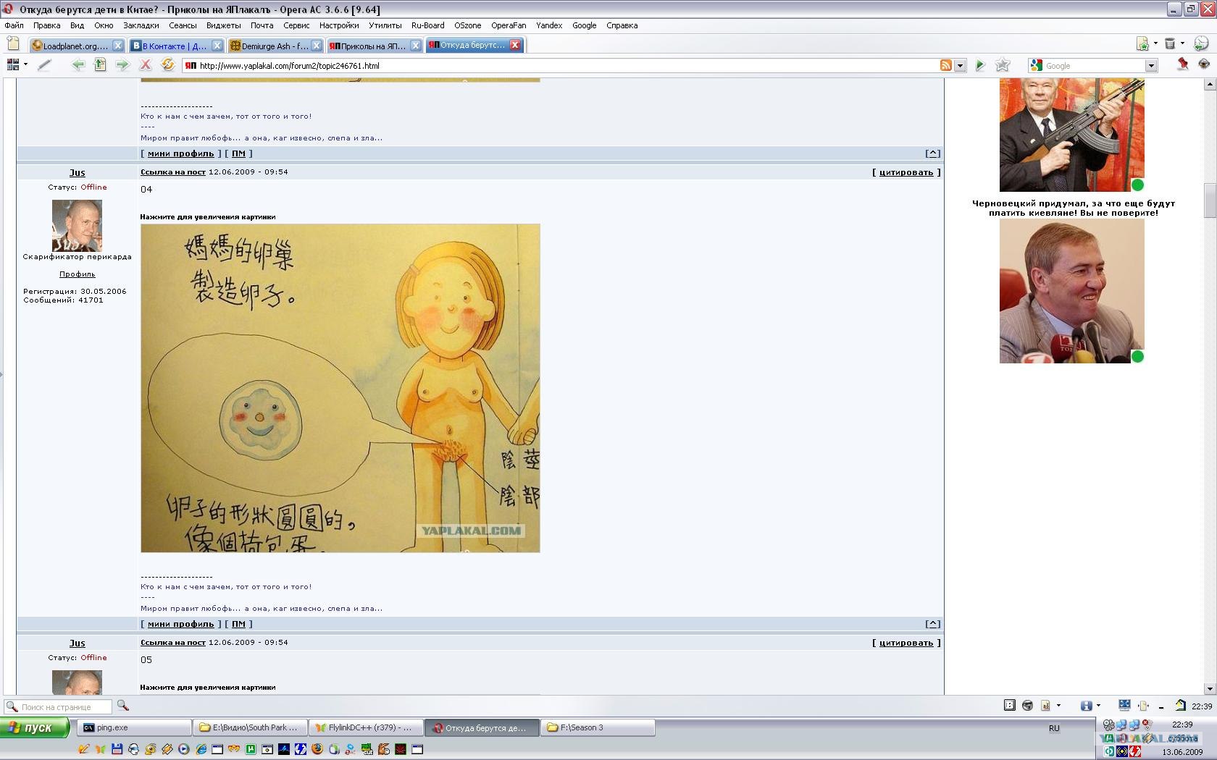Click the orange RSS feed icon
This screenshot has width=1217, height=760.
coord(946,65)
